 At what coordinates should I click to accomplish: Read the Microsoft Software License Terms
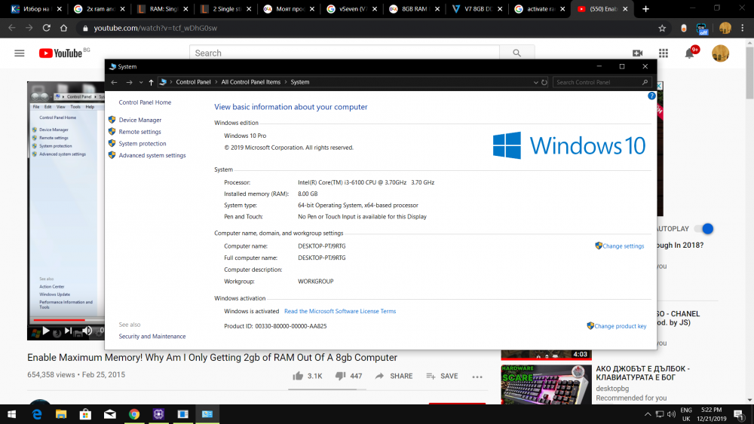pos(340,311)
